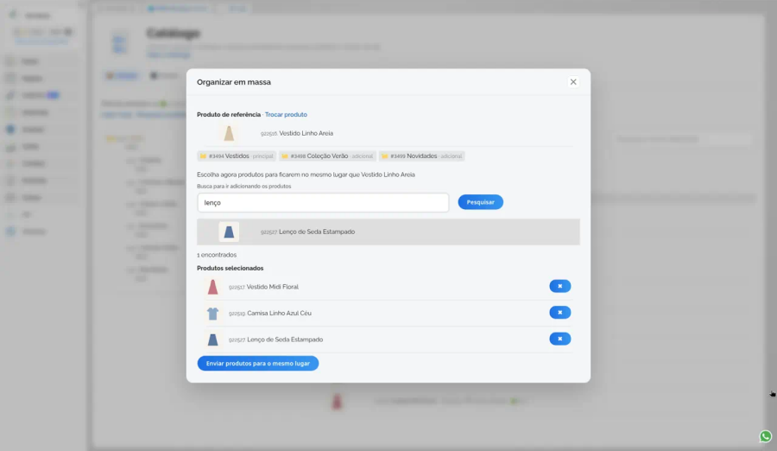Focus the product search field containing lenço

click(323, 202)
